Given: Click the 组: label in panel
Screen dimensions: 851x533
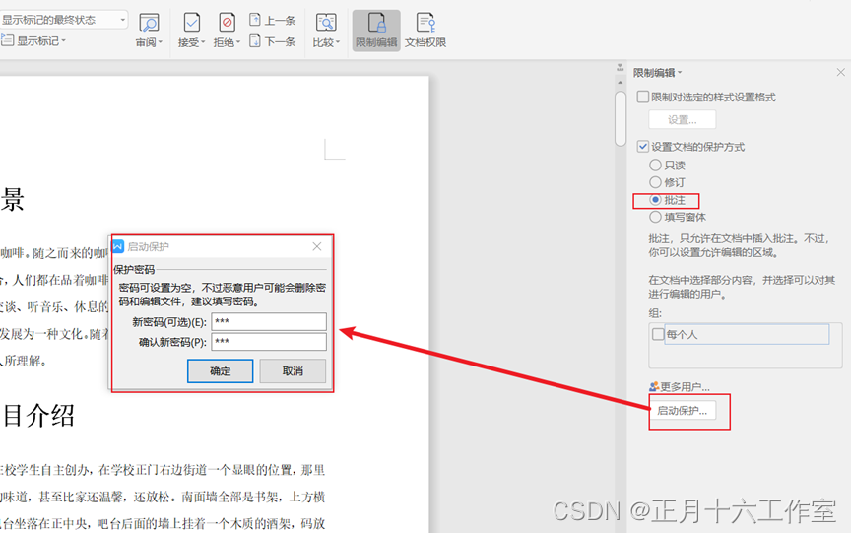Looking at the screenshot, I should [655, 313].
